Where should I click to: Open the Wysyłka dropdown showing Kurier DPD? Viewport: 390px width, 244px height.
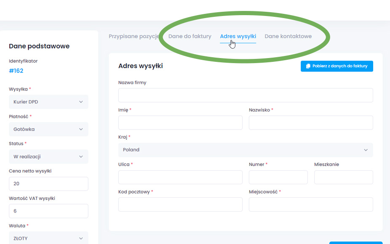[x=48, y=102]
